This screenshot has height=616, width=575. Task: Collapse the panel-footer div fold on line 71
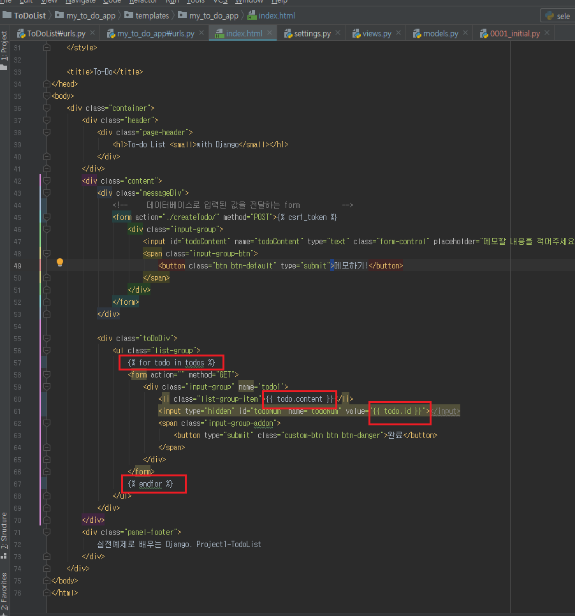[47, 532]
